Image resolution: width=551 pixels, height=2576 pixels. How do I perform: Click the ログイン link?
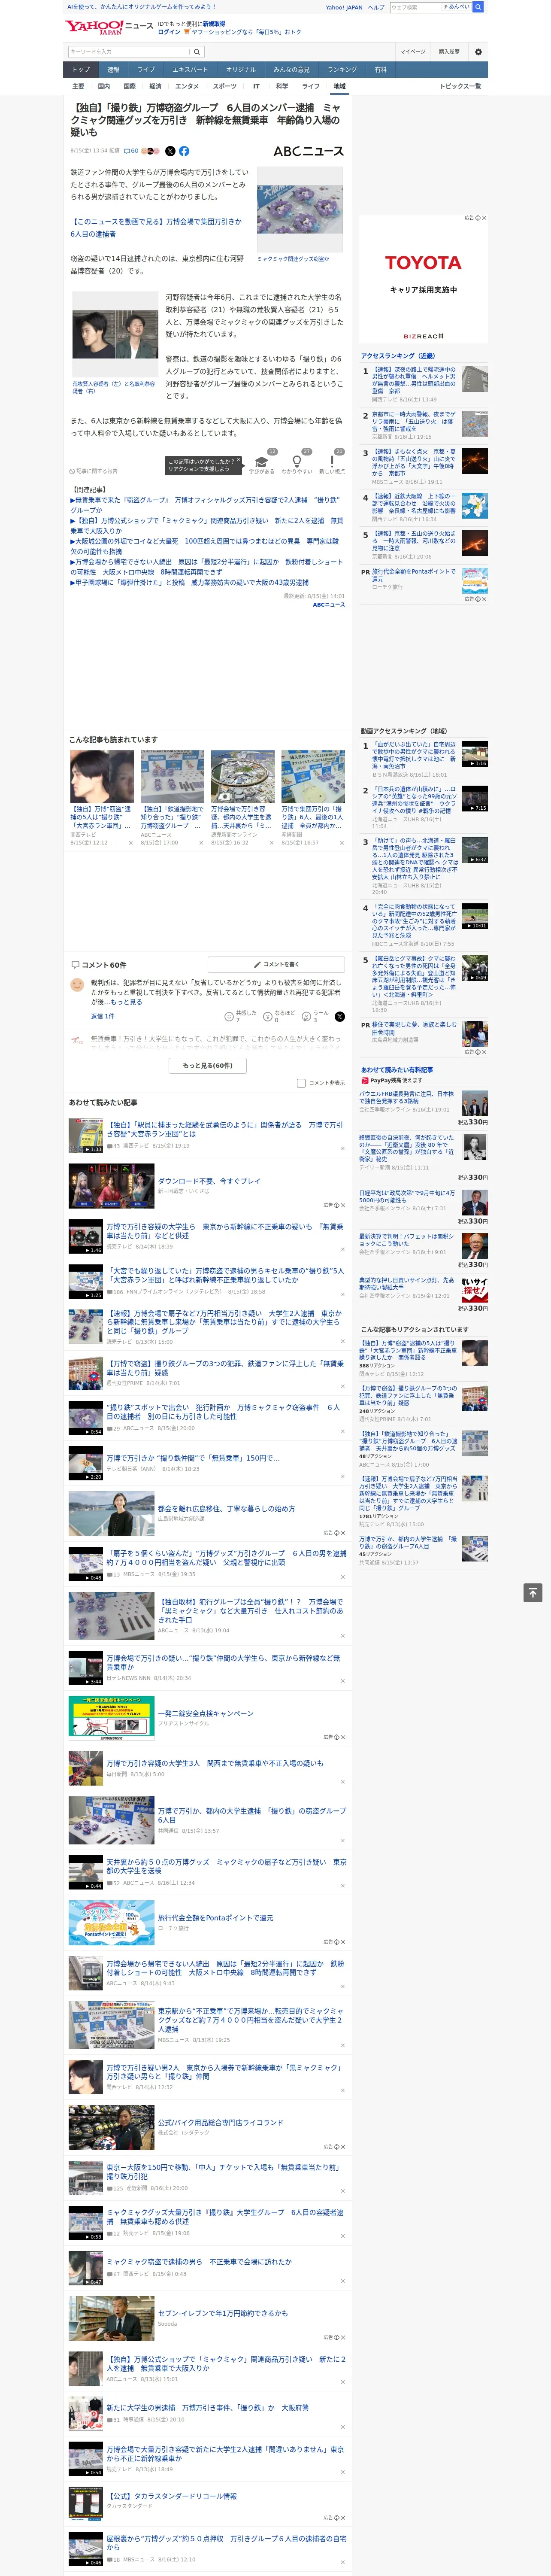[x=169, y=32]
